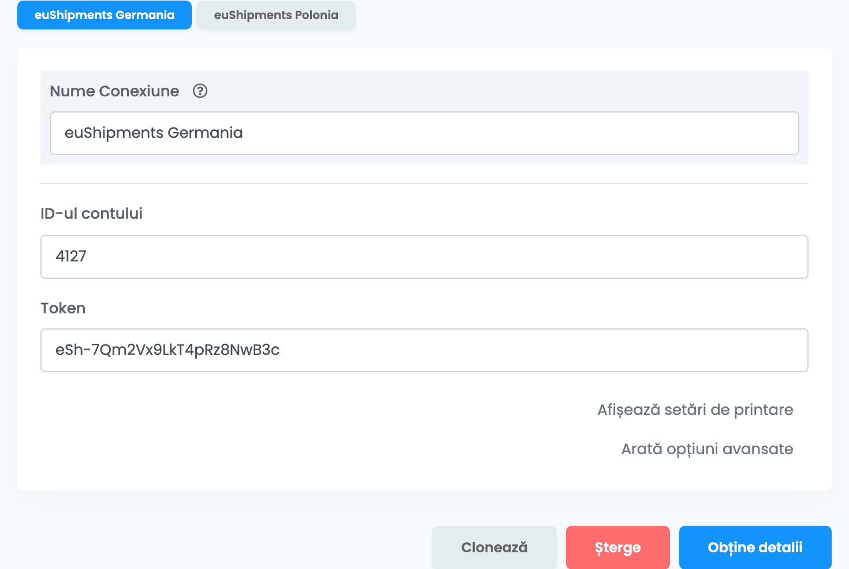Click the connection name text euShipments Germania

pyautogui.click(x=154, y=133)
